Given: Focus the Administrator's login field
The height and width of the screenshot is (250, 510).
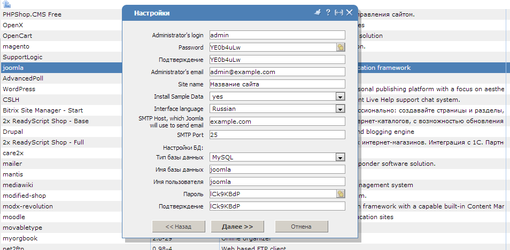Looking at the screenshot, I should (x=277, y=35).
